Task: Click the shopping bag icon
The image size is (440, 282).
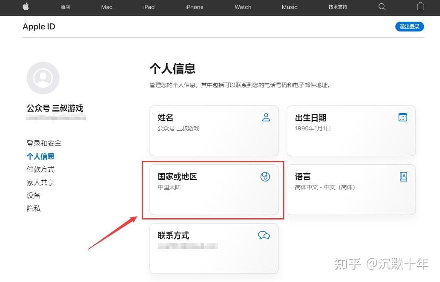Action: pyautogui.click(x=420, y=7)
